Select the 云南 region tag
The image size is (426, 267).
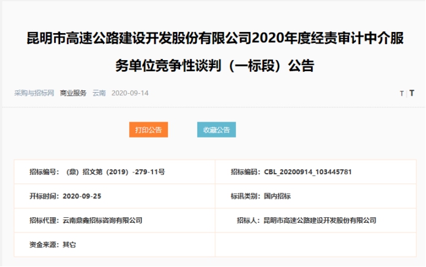coord(99,93)
